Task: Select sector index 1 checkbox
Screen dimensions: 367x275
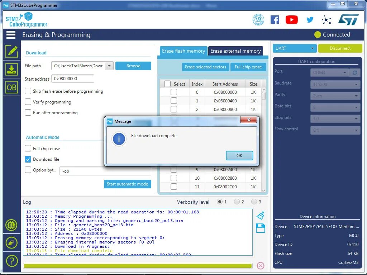Action: click(x=174, y=101)
